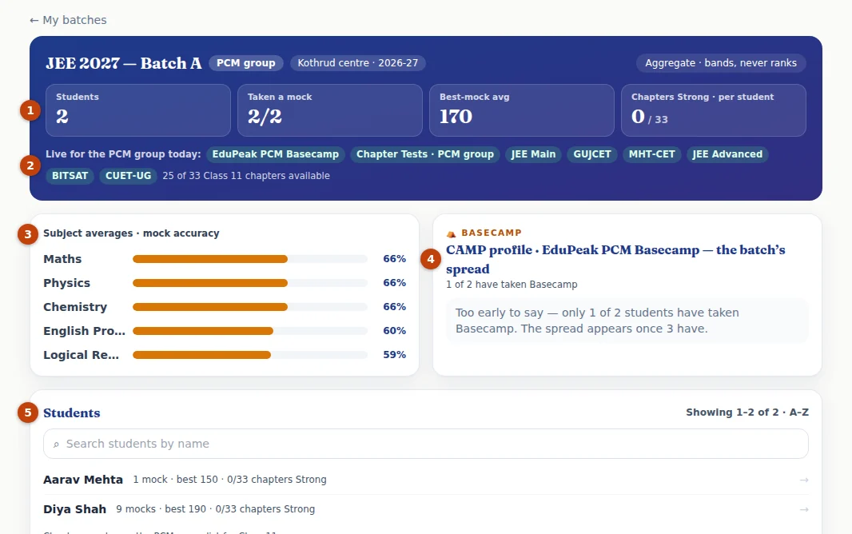Open Chapters Strong per student card
Screen dimensions: 852x534
[x=714, y=110]
